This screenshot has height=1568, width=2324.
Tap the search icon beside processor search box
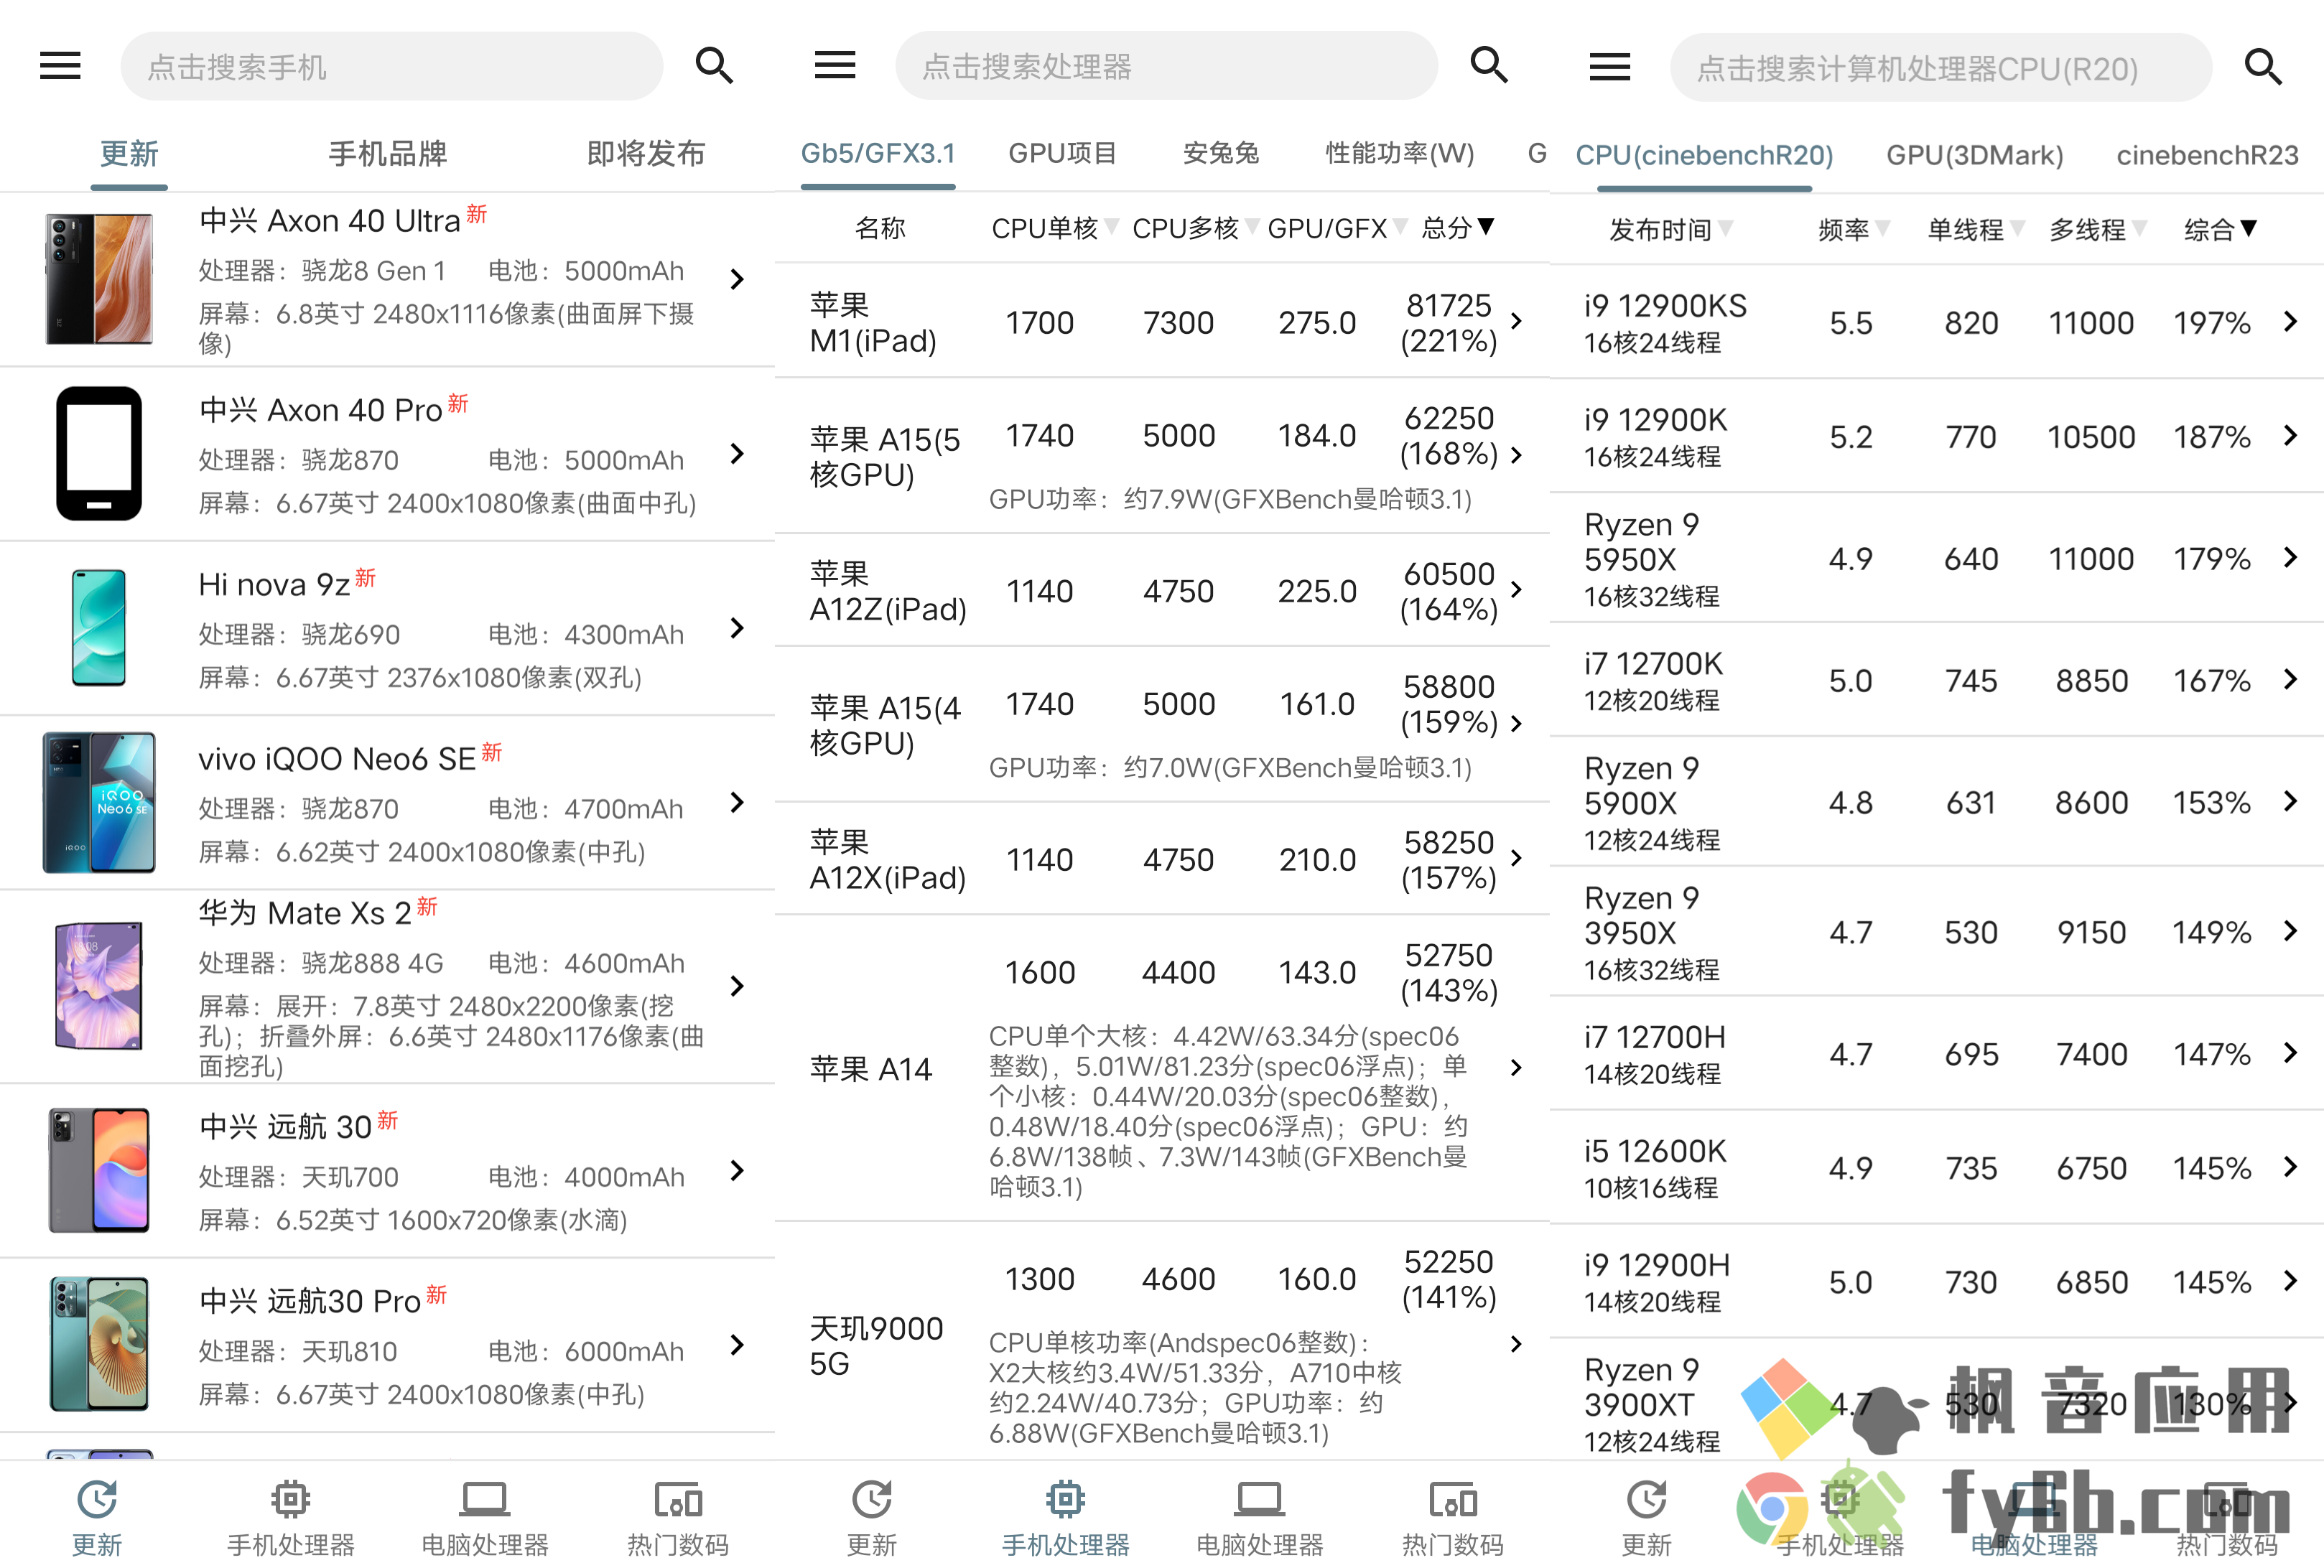1489,66
